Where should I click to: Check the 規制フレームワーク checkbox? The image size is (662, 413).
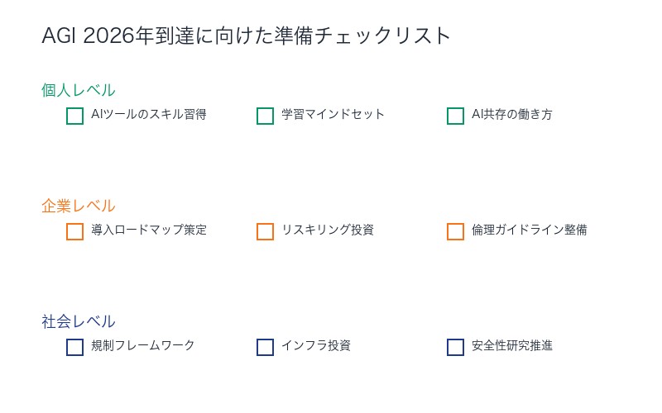[x=74, y=347]
